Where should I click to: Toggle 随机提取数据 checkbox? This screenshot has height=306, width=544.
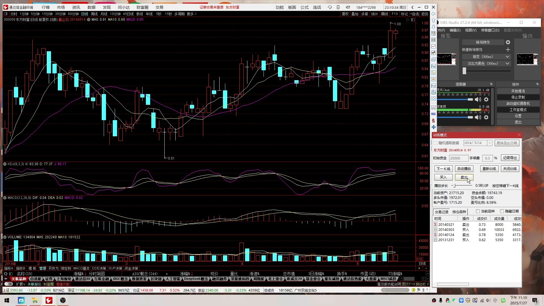pos(435,143)
